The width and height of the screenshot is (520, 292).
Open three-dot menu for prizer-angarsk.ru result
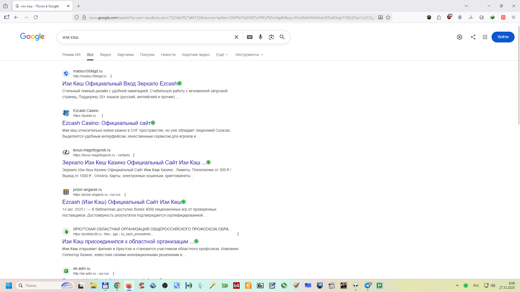[x=125, y=195]
